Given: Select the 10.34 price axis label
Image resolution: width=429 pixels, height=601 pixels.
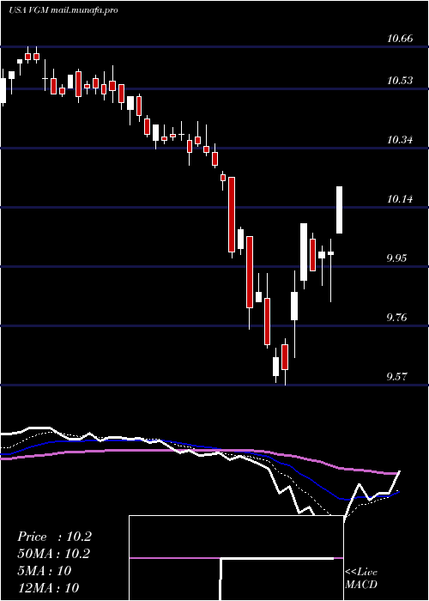Looking at the screenshot, I should [400, 140].
